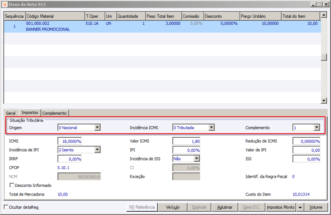Click the Preço Unitário column header
This screenshot has width=331, height=215.
click(261, 16)
